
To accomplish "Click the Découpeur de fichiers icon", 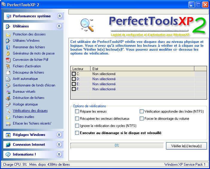I will [8, 72].
